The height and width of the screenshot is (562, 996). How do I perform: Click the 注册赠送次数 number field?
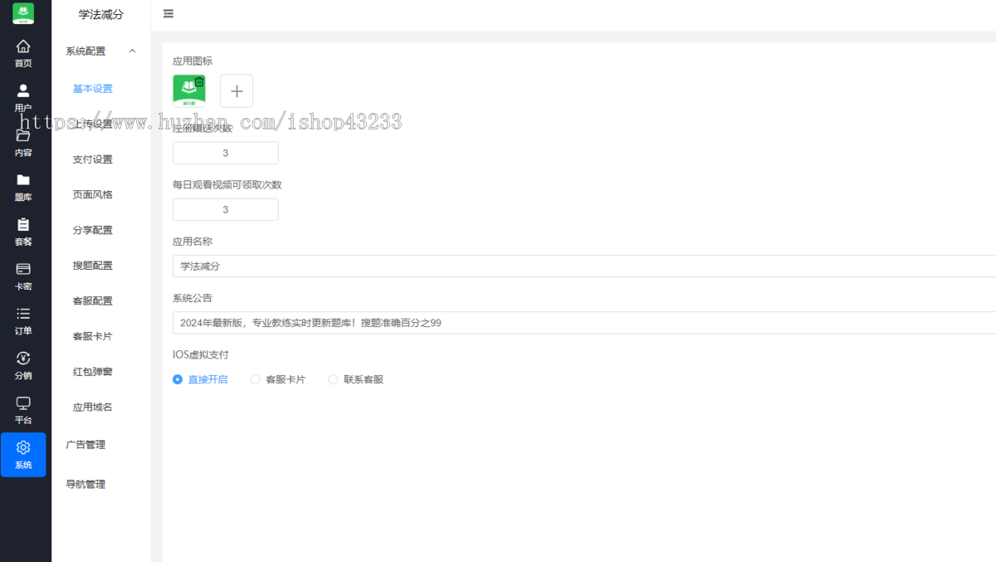[226, 153]
